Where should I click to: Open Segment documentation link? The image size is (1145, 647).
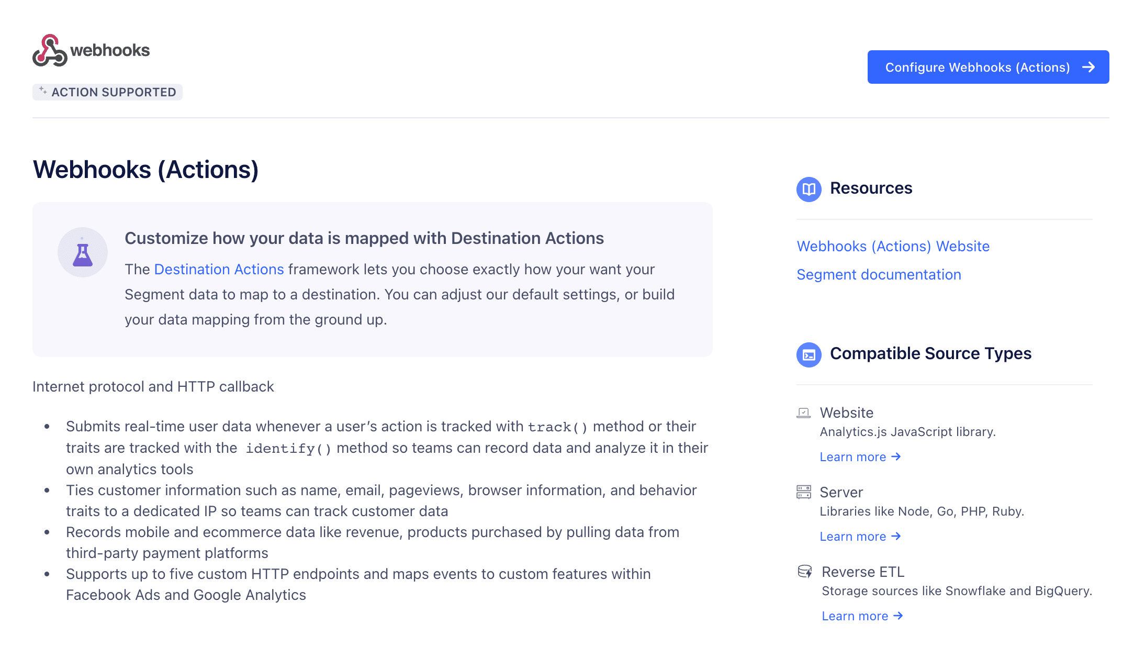pyautogui.click(x=879, y=274)
